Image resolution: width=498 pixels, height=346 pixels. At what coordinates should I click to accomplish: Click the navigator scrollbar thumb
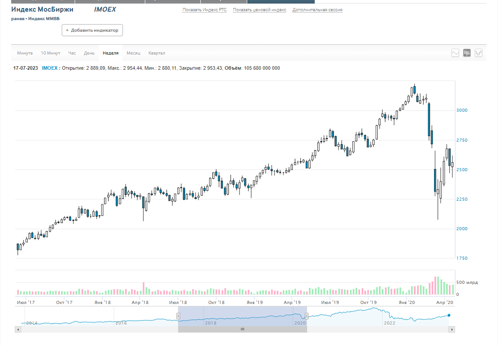point(243,329)
